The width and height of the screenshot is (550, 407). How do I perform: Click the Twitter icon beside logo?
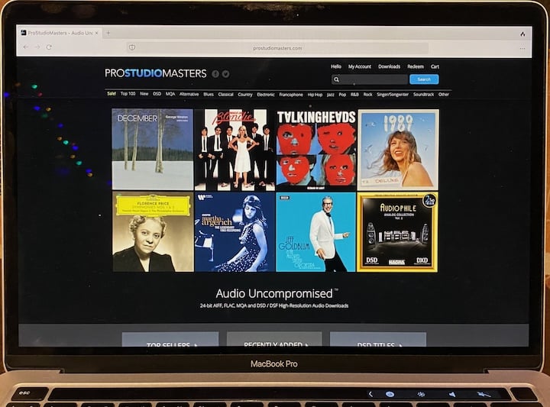point(226,74)
